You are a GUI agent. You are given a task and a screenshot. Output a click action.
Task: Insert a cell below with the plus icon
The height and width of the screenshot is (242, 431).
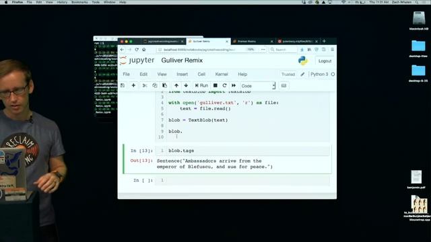133,85
